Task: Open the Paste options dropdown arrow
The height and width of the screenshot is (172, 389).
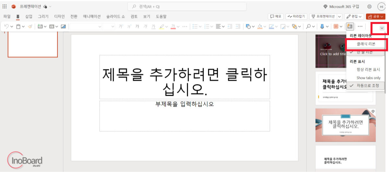Action: coord(24,27)
